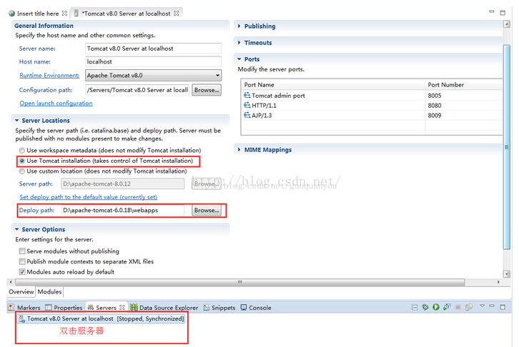Click the red Stop server icon
Image resolution: width=519 pixels, height=347 pixels.
[458, 307]
